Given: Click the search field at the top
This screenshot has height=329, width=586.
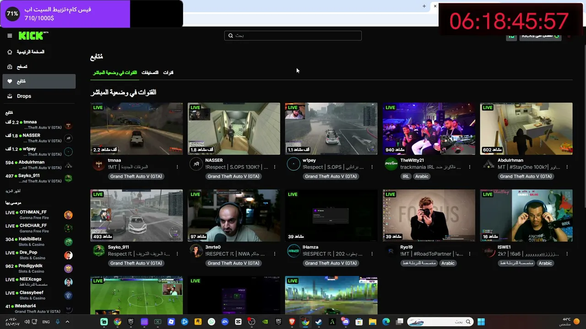Looking at the screenshot, I should (x=293, y=36).
